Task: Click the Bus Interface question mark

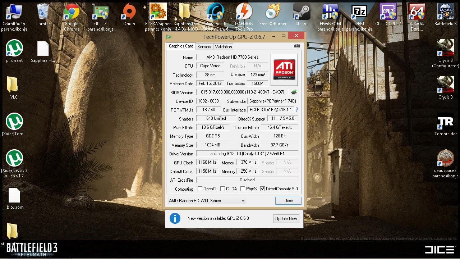Action: coord(297,110)
